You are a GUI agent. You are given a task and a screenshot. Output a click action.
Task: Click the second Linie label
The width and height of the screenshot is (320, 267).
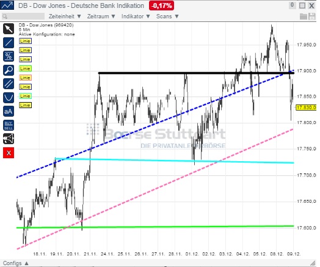tap(25, 50)
